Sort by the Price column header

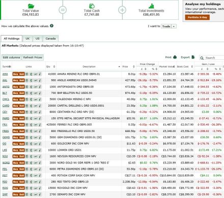[x=128, y=67]
